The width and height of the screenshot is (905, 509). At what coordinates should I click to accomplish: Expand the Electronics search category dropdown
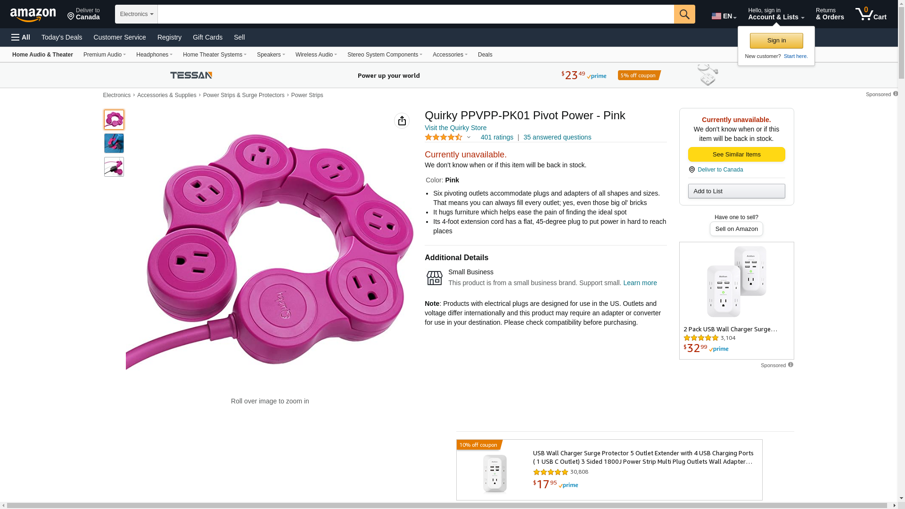click(x=136, y=14)
